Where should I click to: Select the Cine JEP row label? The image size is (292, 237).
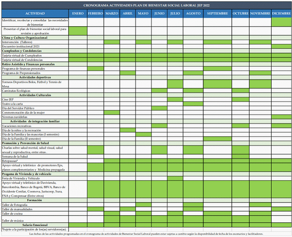coord(8,100)
